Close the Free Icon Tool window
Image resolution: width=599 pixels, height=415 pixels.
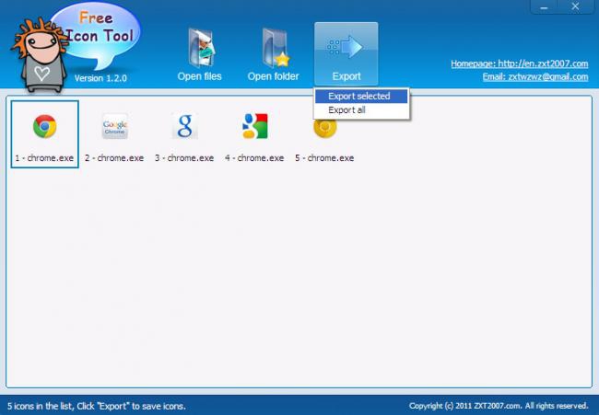click(x=575, y=6)
